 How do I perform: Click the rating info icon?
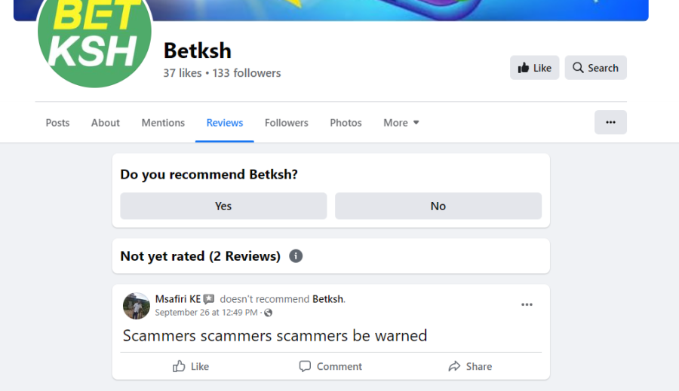(x=296, y=256)
